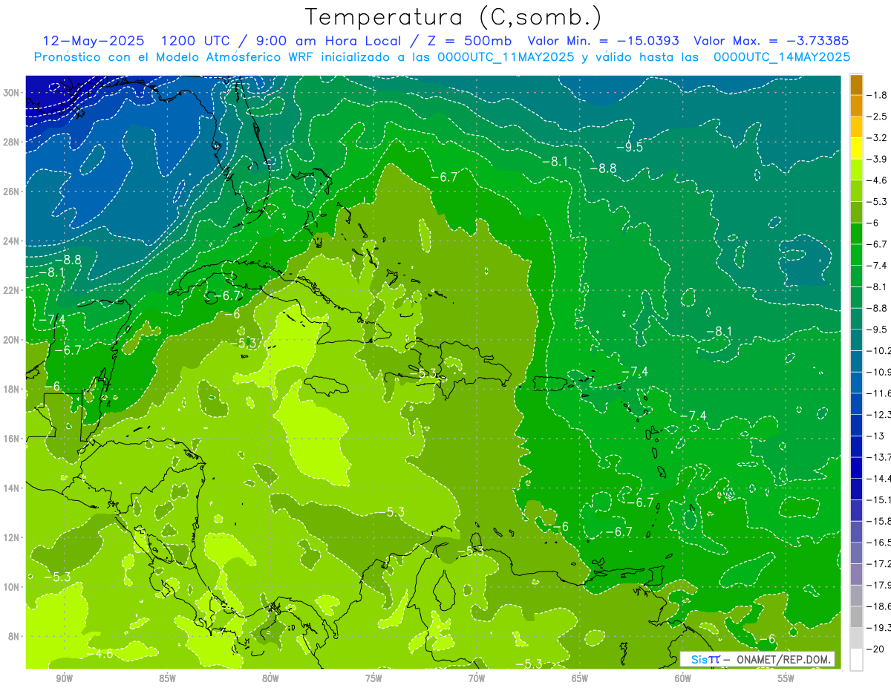Click the dark blue swatch between -13.7 and -14.4
Image resolution: width=891 pixels, height=688 pixels.
coord(856,468)
